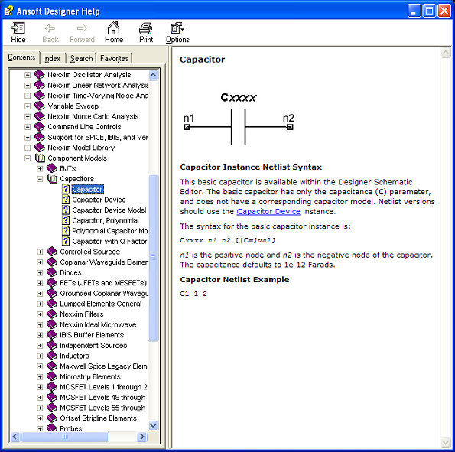This screenshot has height=452, width=455.
Task: Switch to the Search tab
Action: coord(81,58)
